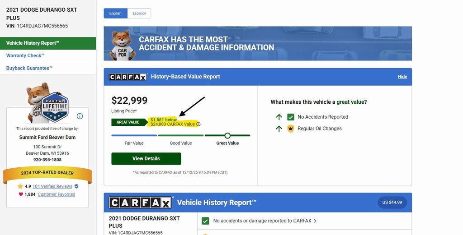The image size is (463, 235).
Task: Click the CARFAX logo in Value Report header
Action: [x=128, y=77]
